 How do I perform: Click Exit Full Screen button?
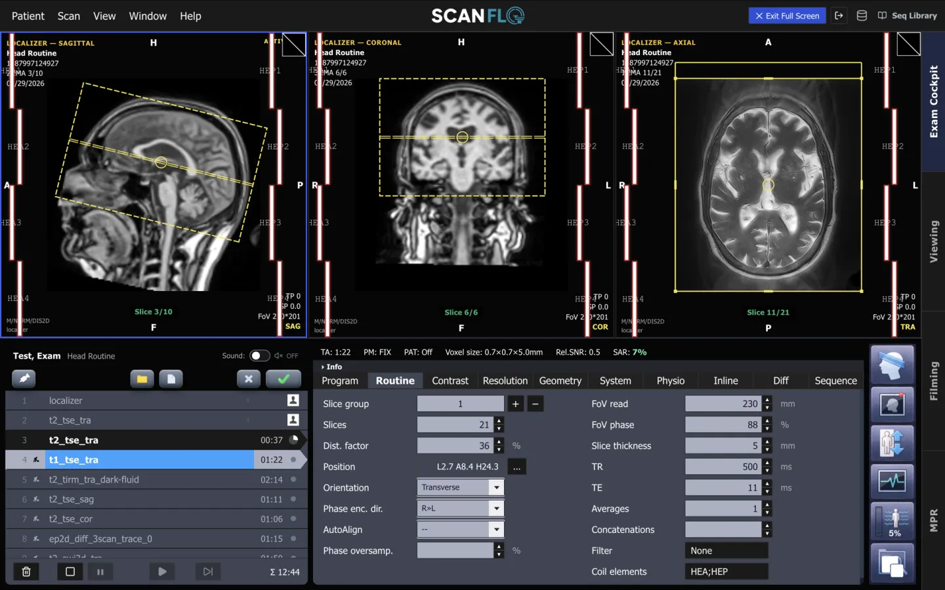click(787, 16)
